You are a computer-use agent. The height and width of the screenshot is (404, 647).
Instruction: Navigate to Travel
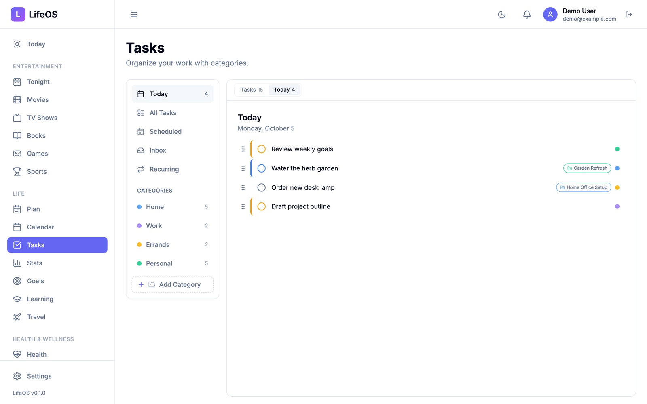(57, 317)
